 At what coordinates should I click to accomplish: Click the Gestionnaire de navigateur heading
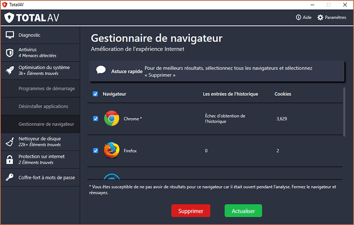point(156,38)
